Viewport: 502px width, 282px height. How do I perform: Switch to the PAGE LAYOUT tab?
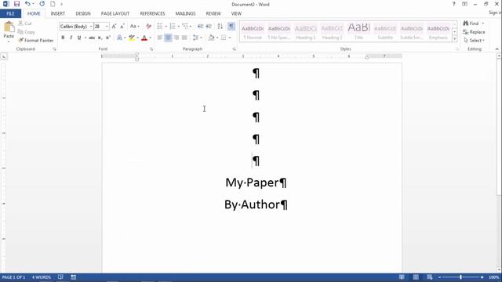[115, 13]
